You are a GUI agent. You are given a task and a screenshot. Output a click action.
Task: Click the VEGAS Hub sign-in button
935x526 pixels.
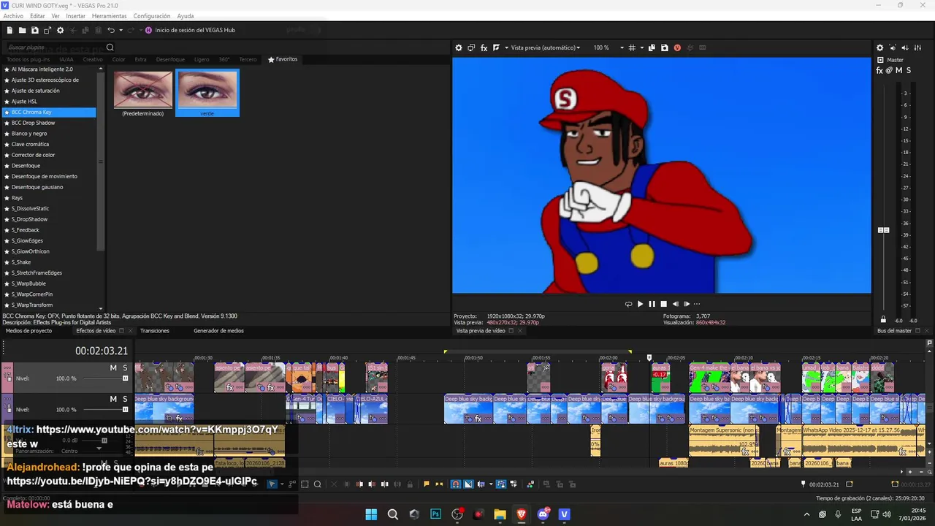tap(190, 30)
